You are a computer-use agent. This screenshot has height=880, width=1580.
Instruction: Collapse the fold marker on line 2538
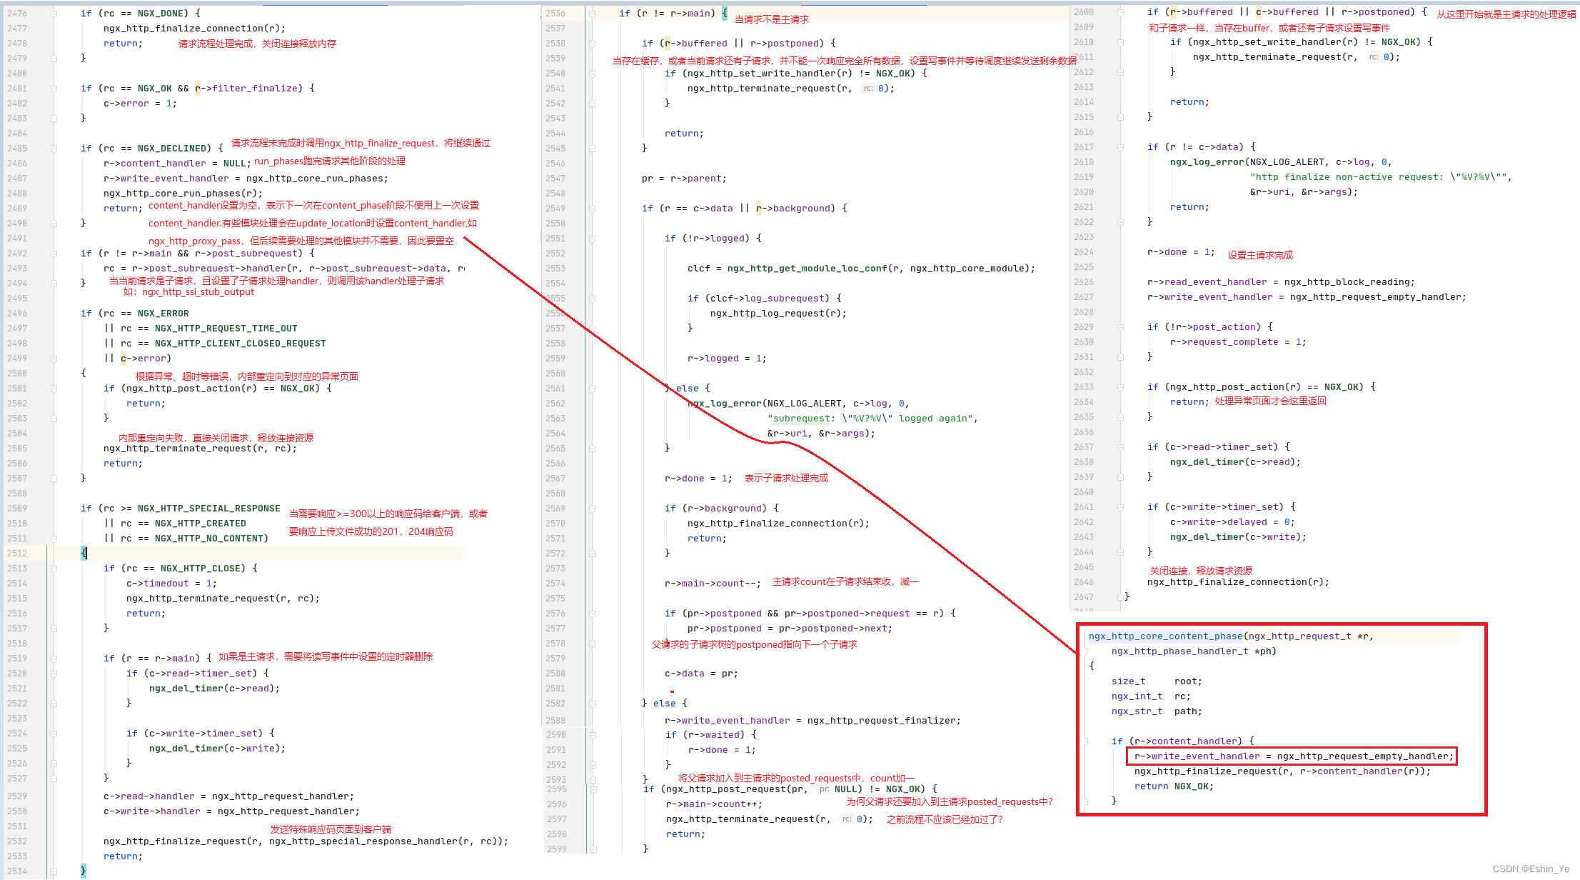(592, 44)
